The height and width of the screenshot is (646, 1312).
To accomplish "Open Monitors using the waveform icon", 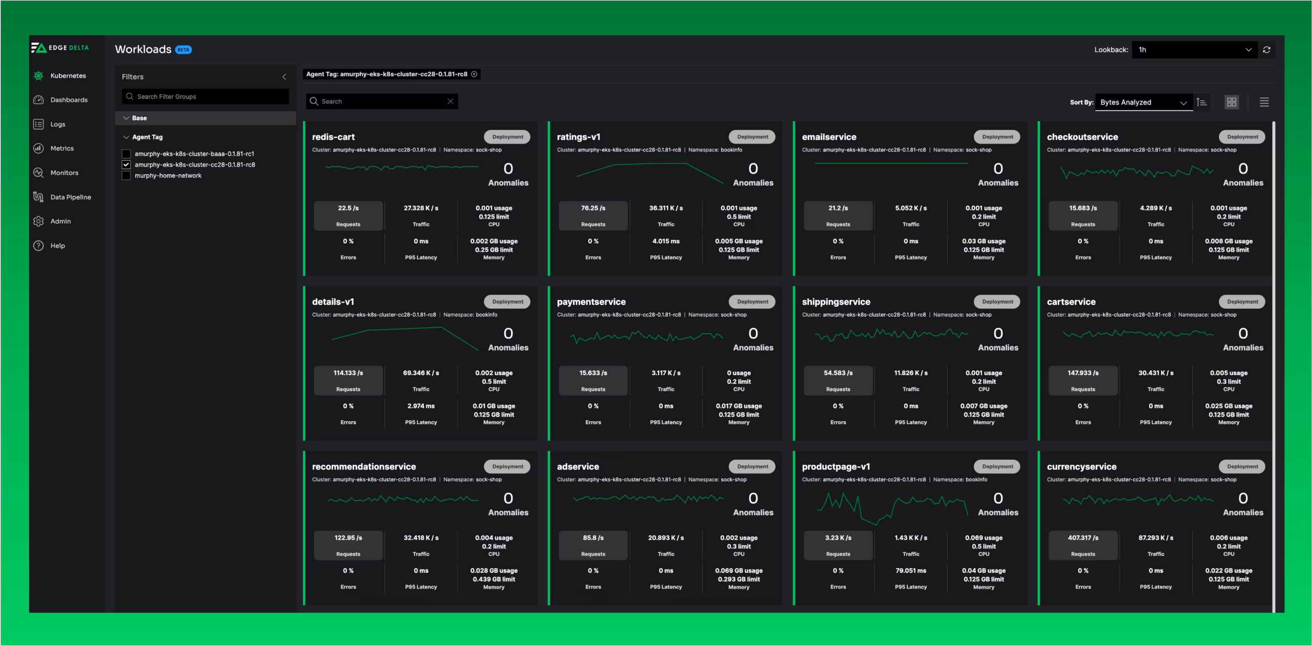I will [x=38, y=173].
